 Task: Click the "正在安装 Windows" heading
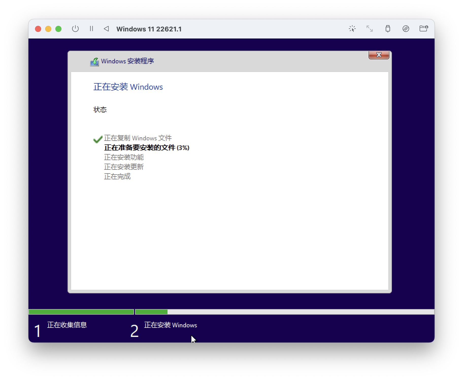pos(128,87)
